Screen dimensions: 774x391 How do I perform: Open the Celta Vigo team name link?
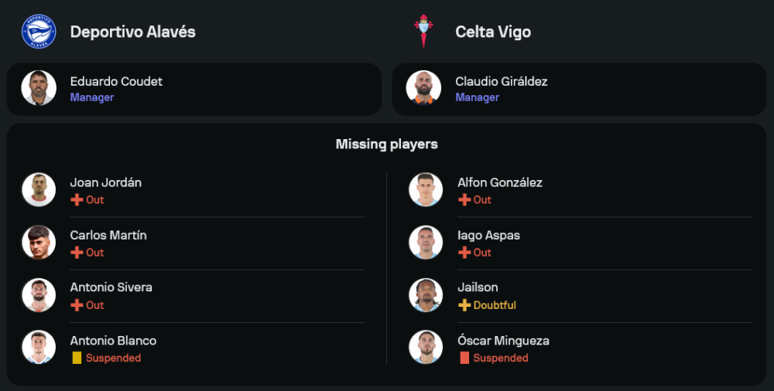point(492,32)
